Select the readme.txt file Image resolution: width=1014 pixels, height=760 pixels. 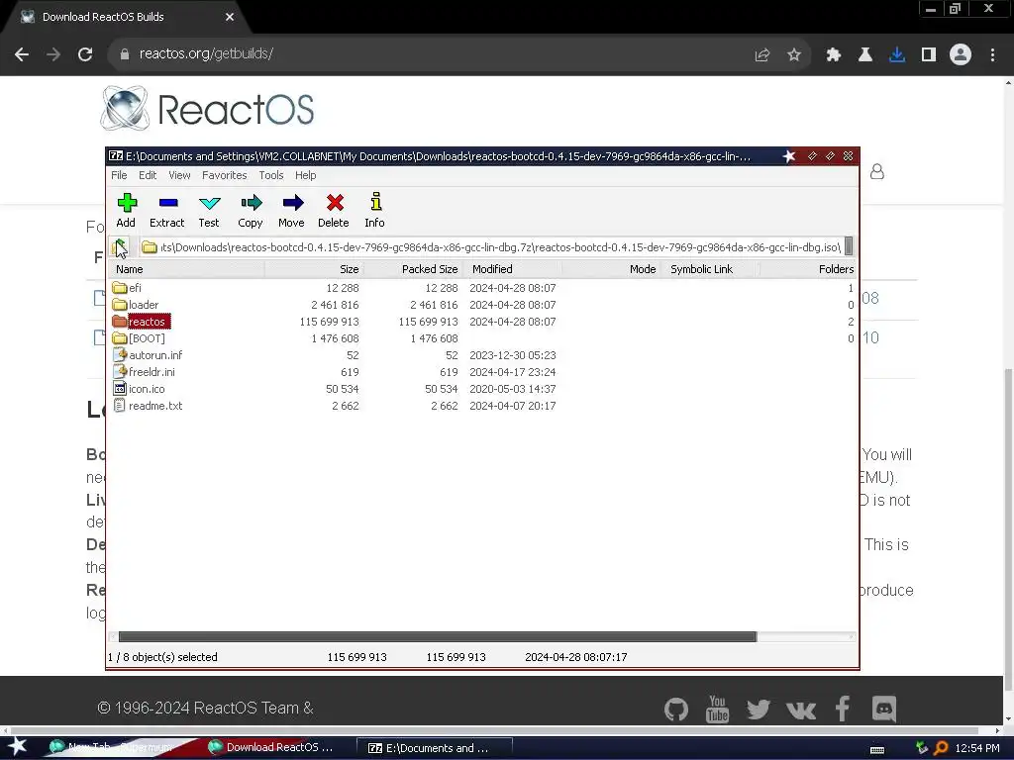click(x=148, y=405)
